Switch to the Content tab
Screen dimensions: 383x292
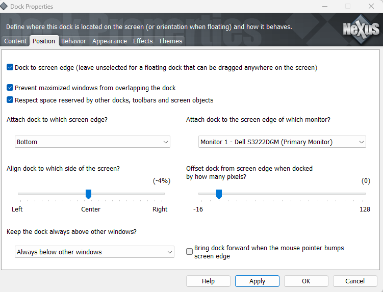click(x=15, y=41)
